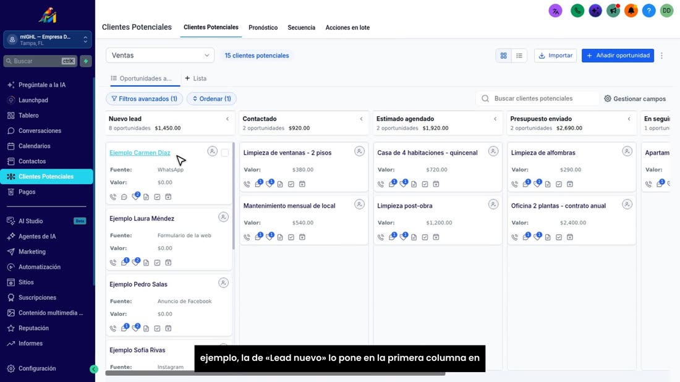Open calendar icon on Limpieza de alfombras card
680x382 pixels.
[x=570, y=184]
